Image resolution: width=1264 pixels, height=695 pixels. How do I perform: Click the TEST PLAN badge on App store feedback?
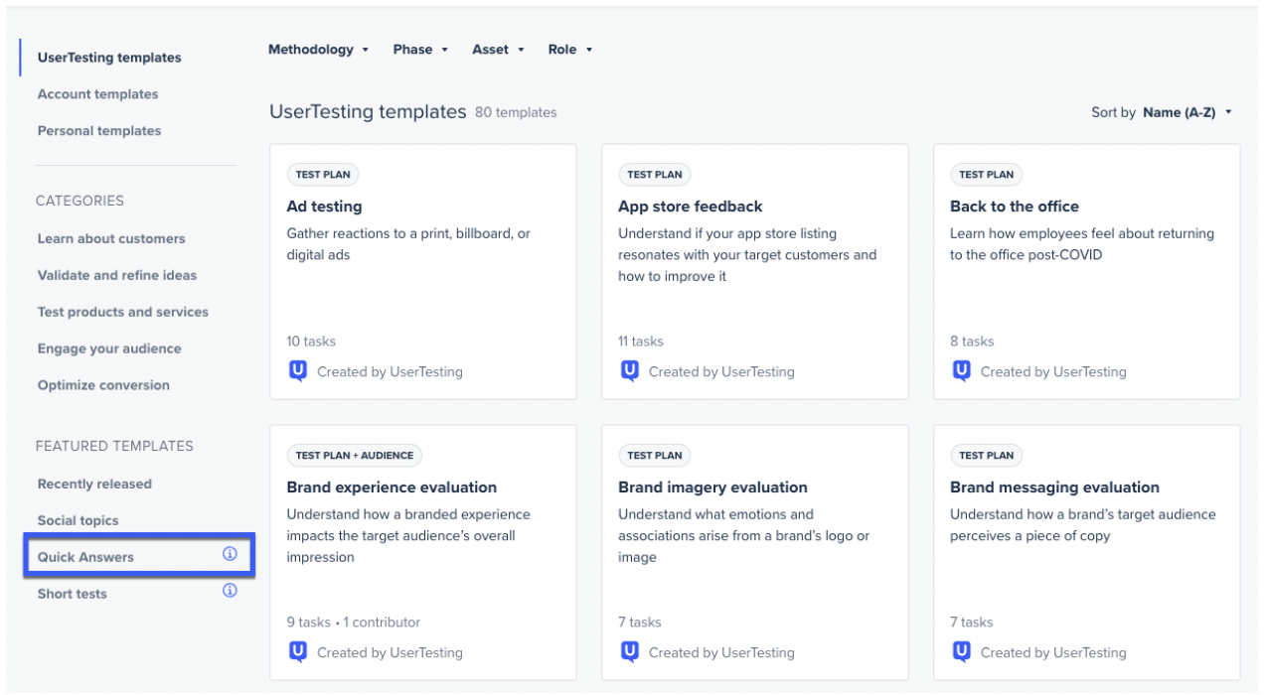pos(655,175)
